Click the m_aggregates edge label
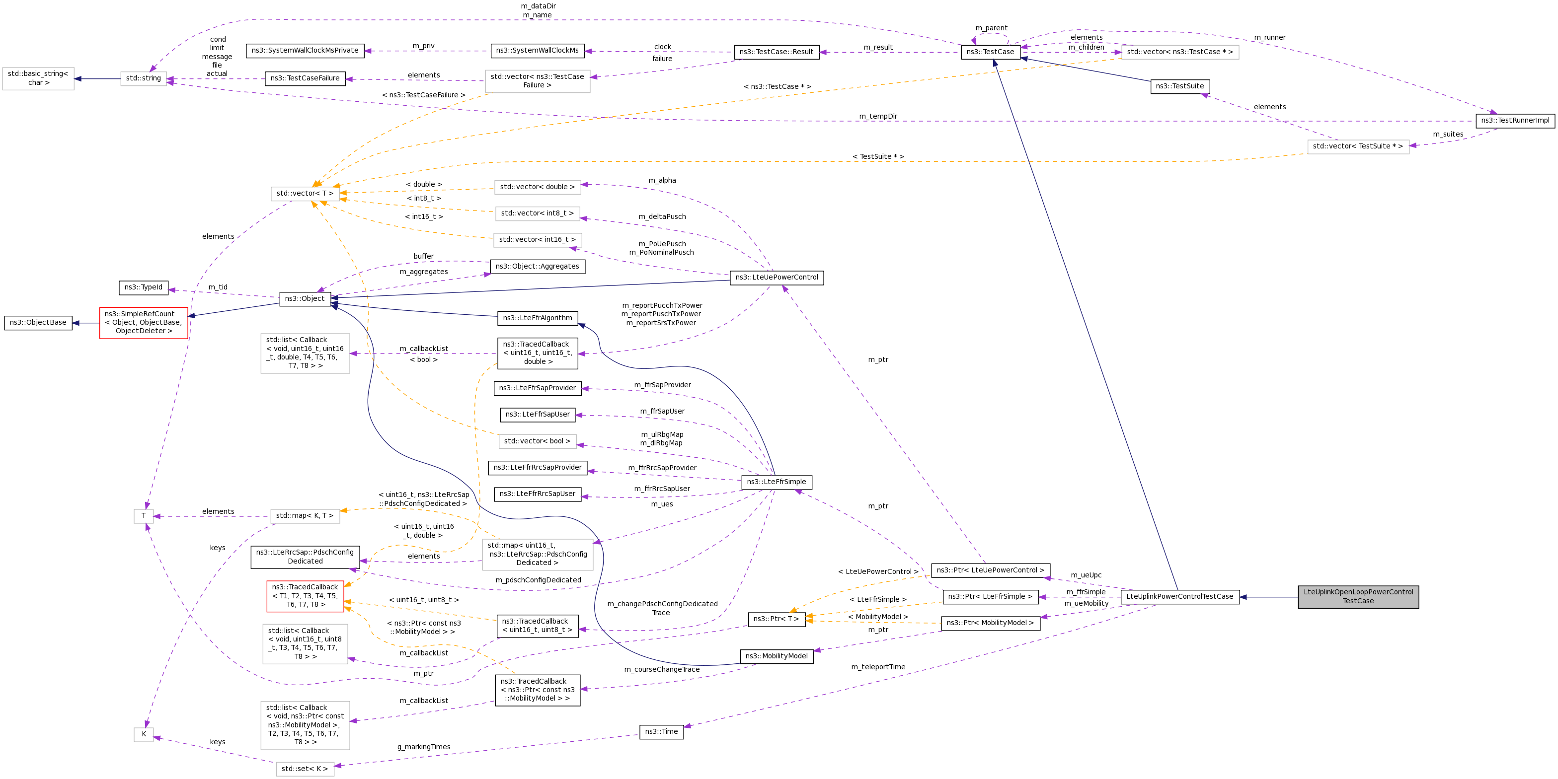 423,272
